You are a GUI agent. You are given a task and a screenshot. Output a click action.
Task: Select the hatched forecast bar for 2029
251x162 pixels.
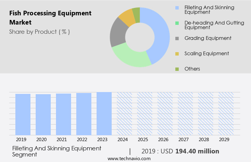click(226, 114)
